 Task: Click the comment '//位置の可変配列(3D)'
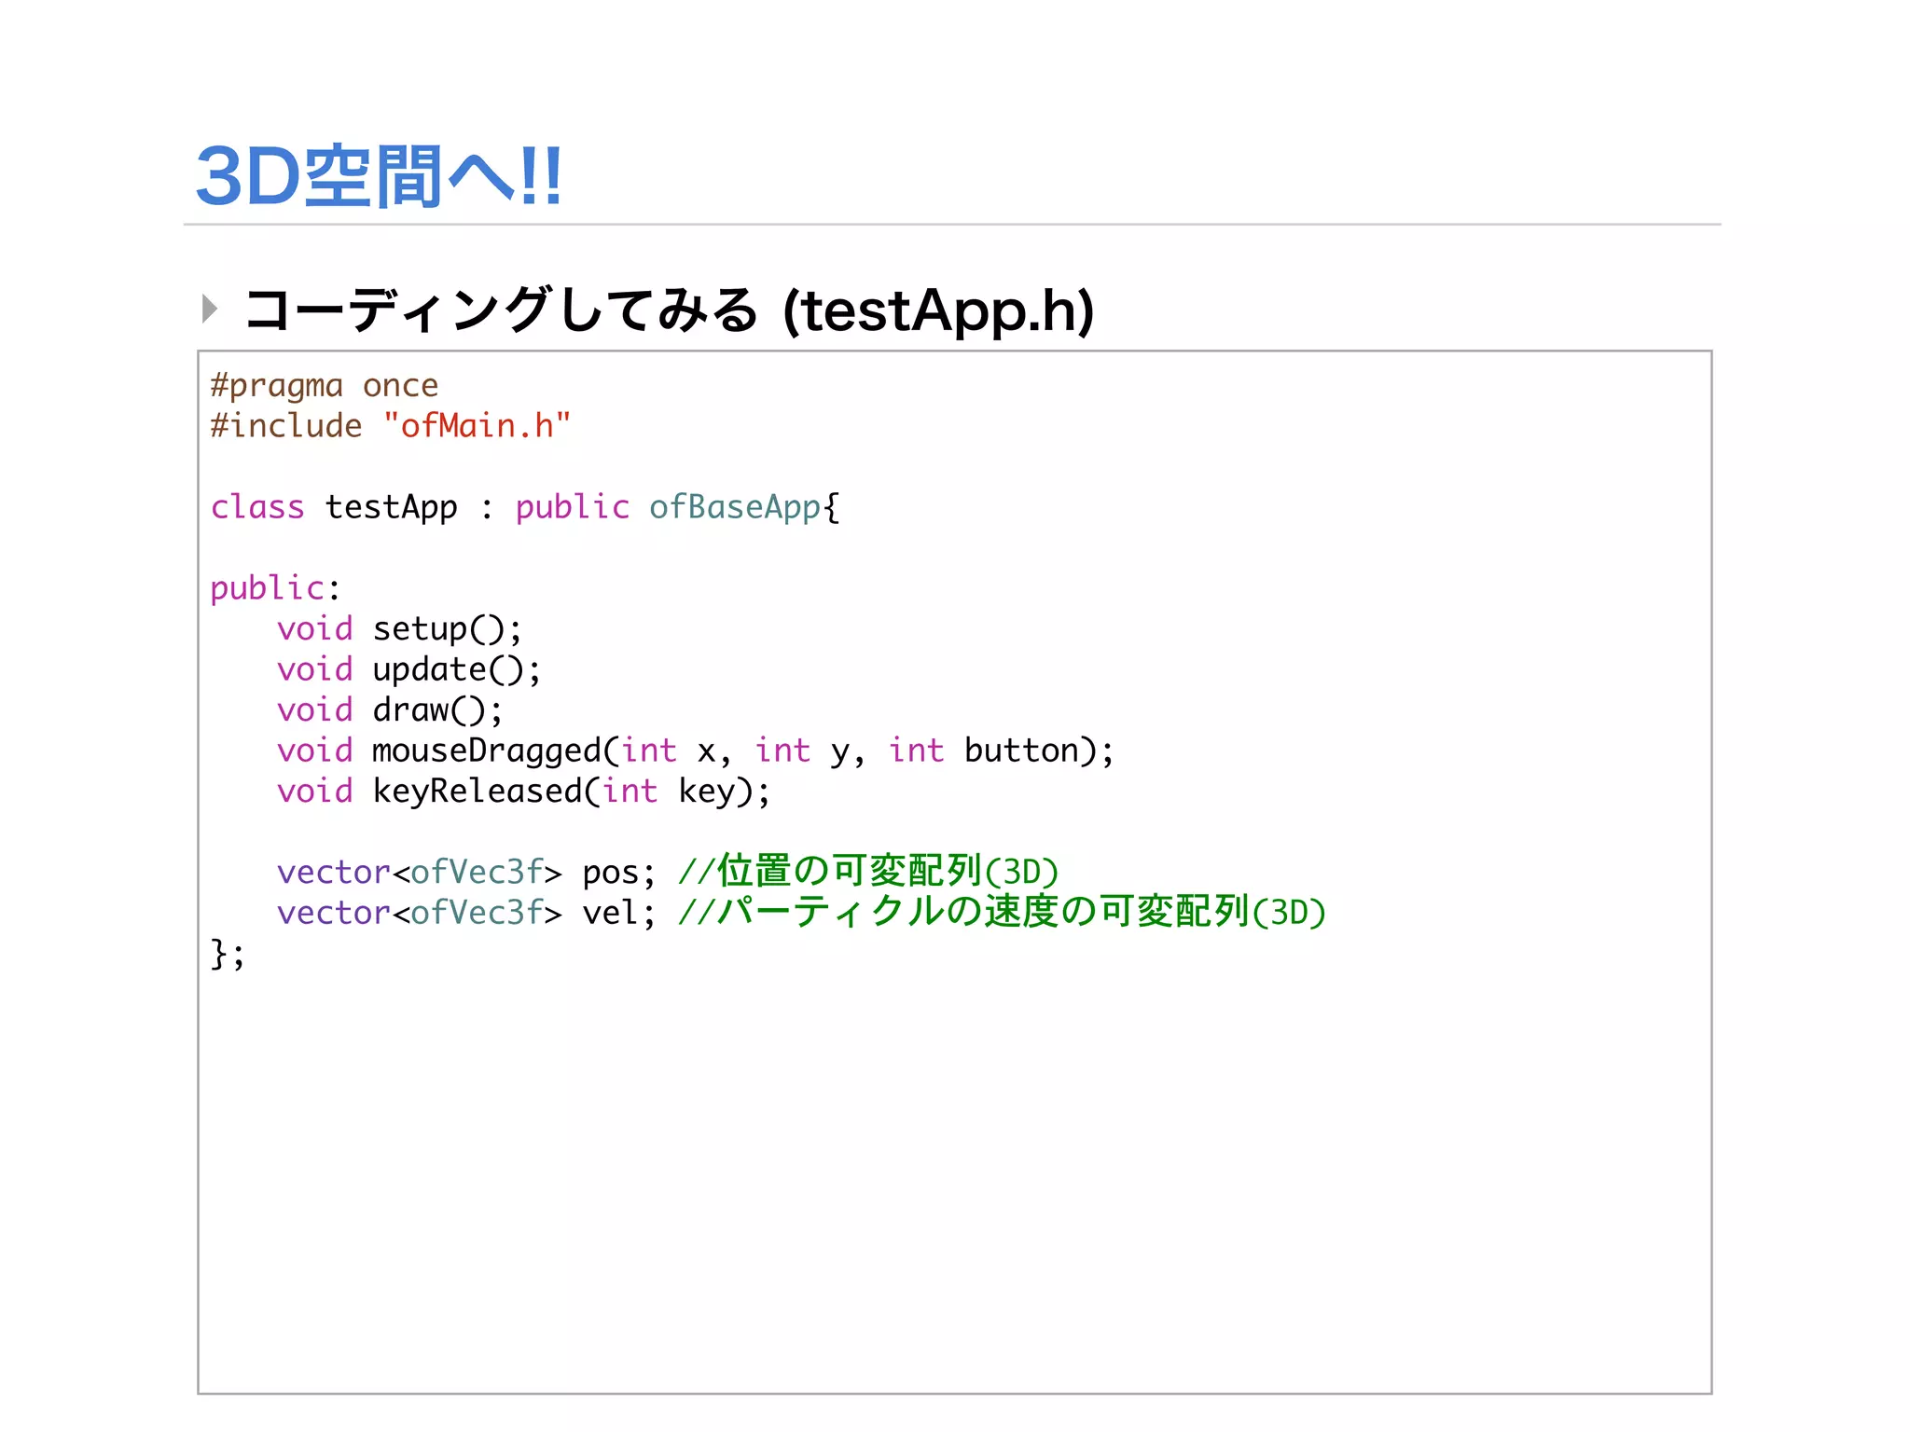click(868, 872)
